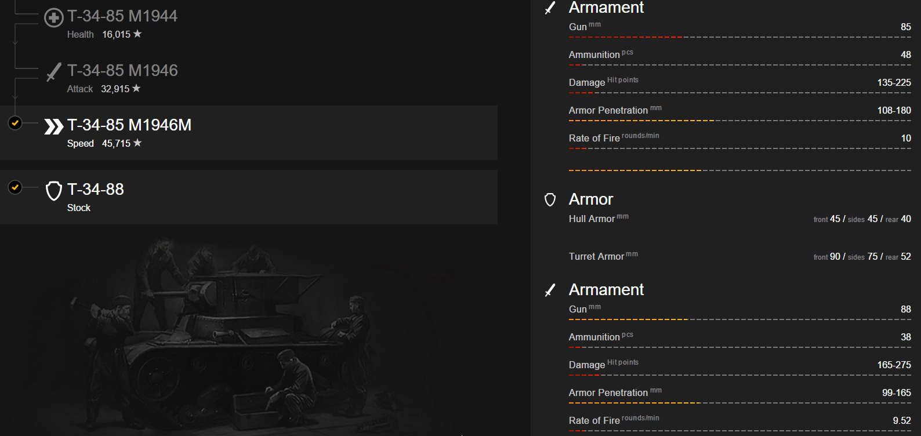
Task: Click the sword icon beside lower Armament heading
Action: 550,290
